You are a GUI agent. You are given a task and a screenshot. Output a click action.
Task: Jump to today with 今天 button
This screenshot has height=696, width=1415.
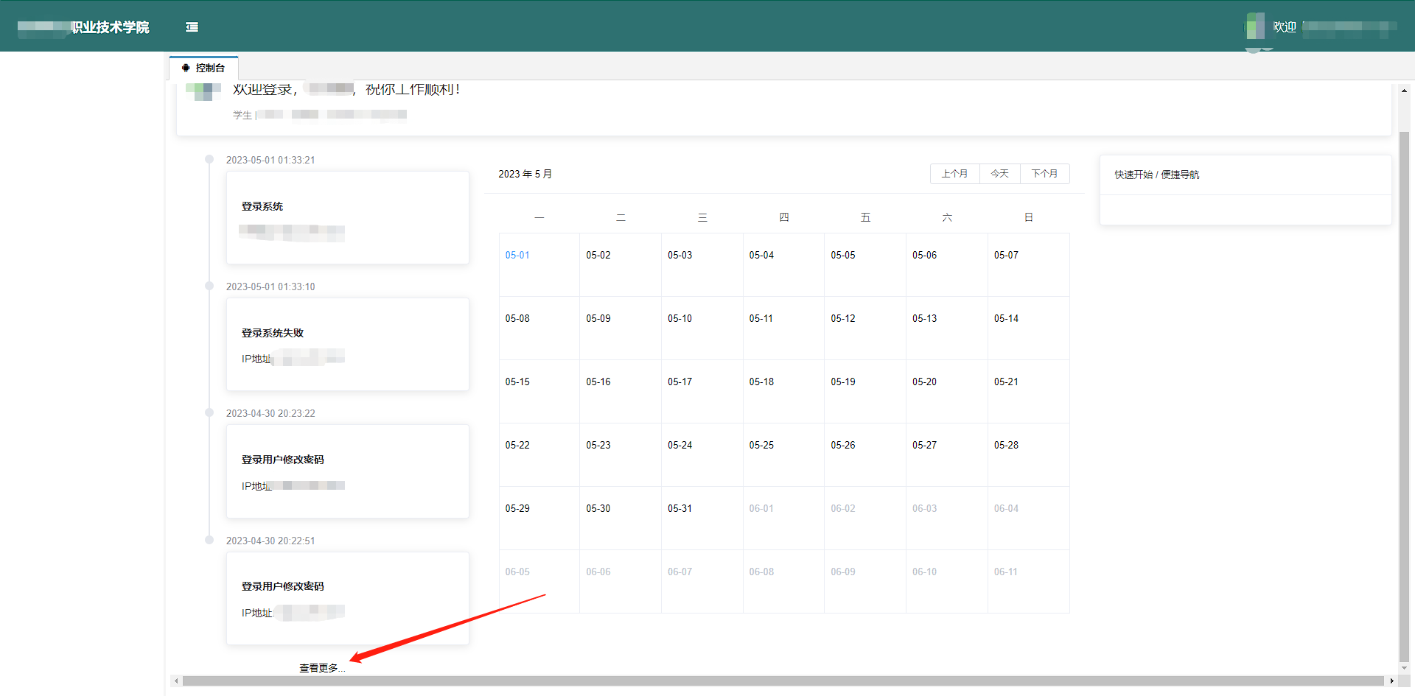coord(999,174)
